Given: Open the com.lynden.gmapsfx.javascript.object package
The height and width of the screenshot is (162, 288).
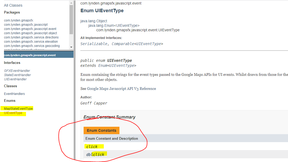Looking at the screenshot, I should tap(31, 33).
